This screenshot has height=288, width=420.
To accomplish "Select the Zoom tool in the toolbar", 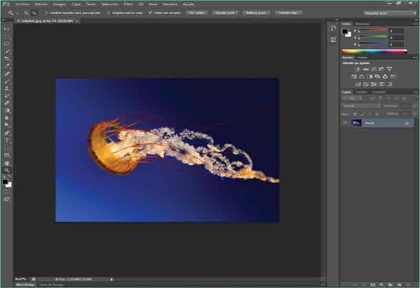I will point(7,170).
